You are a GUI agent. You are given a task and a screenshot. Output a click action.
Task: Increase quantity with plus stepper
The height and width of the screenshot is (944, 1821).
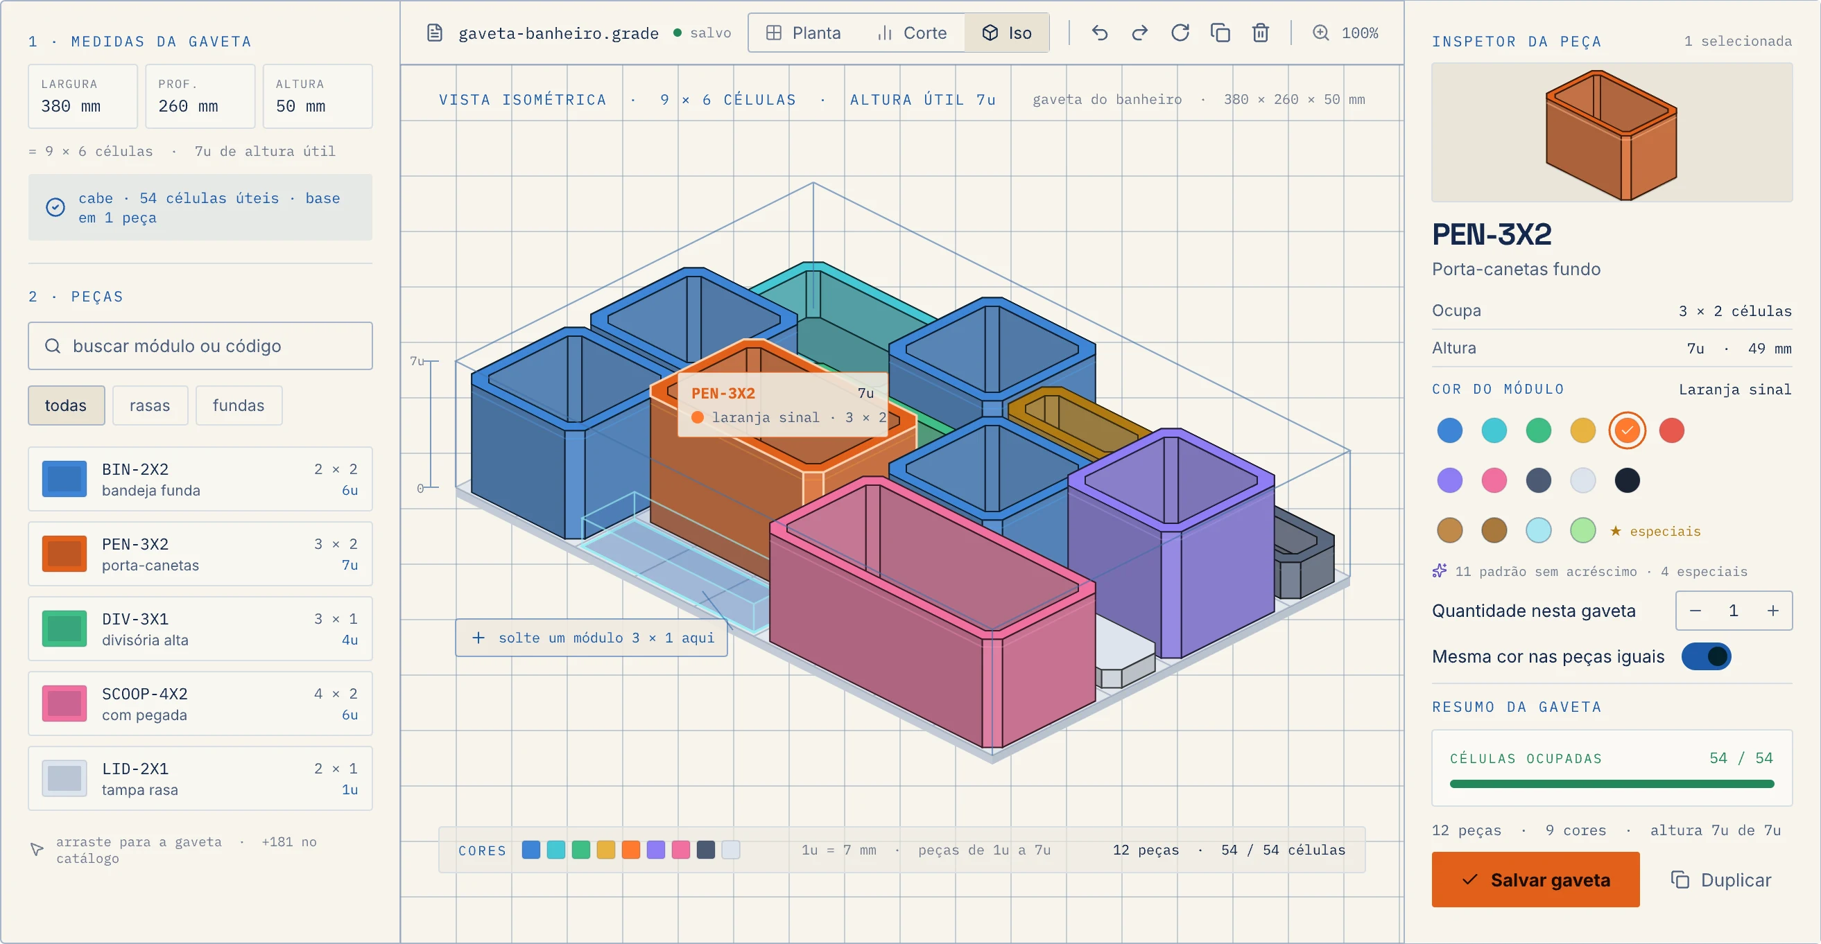[1773, 611]
